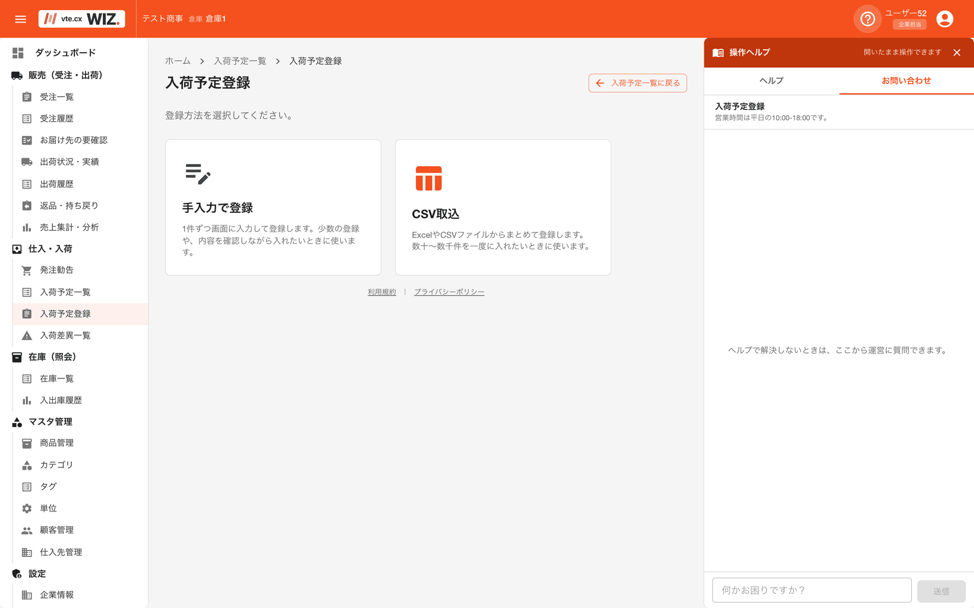Click the shapes icon next to カテゴリ
974x608 pixels.
[x=27, y=465]
